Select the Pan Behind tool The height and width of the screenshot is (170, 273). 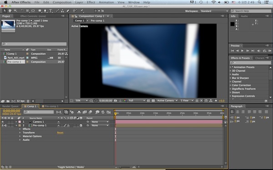33,11
